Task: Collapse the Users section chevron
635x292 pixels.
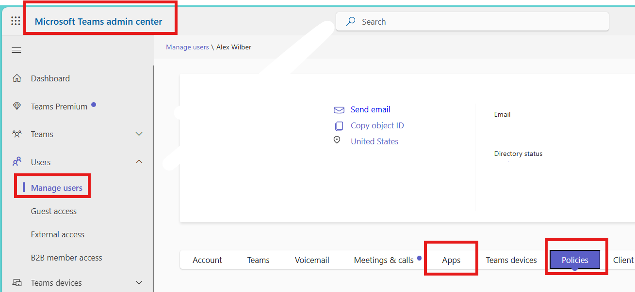Action: pyautogui.click(x=139, y=162)
